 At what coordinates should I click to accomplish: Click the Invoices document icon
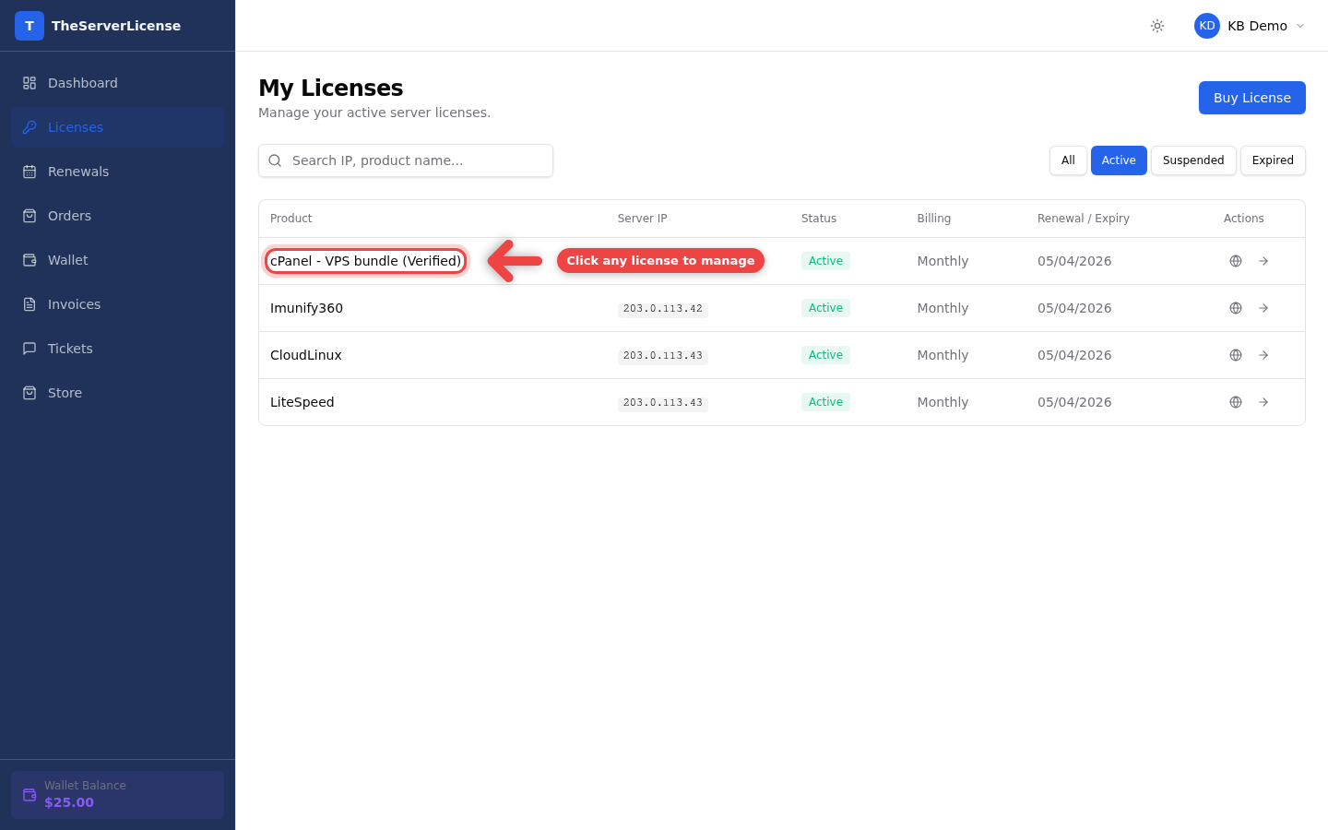point(30,304)
